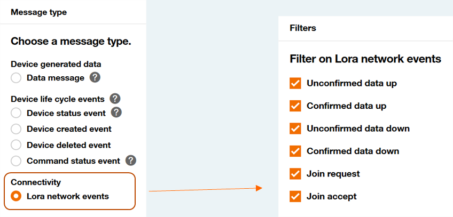Click the Connectivity section heading
Image resolution: width=453 pixels, height=217 pixels.
pyautogui.click(x=36, y=182)
